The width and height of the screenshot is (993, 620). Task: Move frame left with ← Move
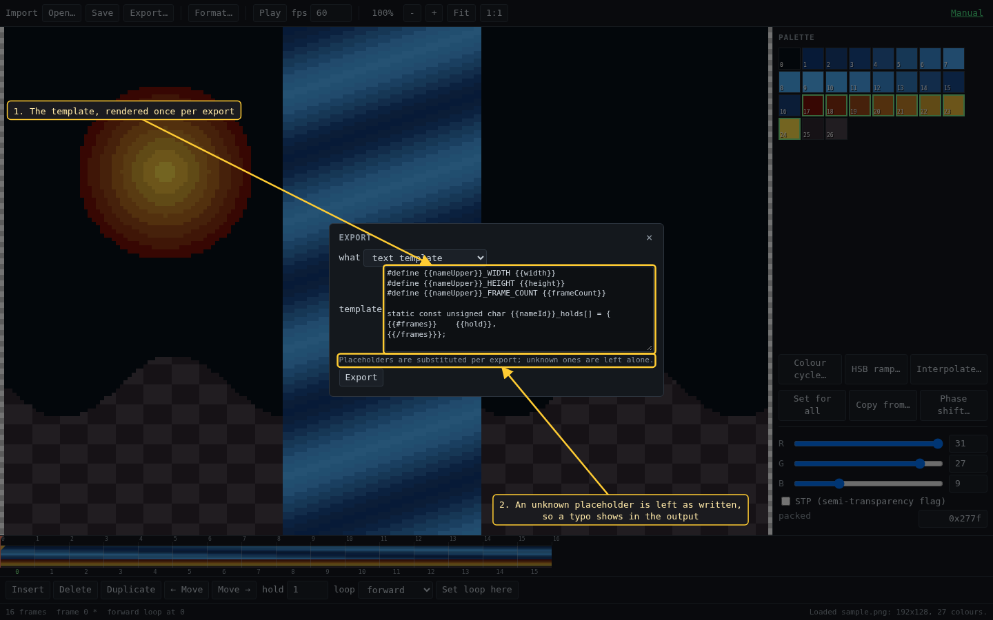186,590
